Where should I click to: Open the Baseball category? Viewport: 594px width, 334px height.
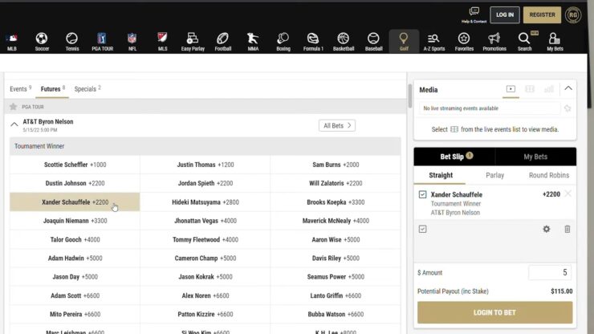(x=373, y=42)
